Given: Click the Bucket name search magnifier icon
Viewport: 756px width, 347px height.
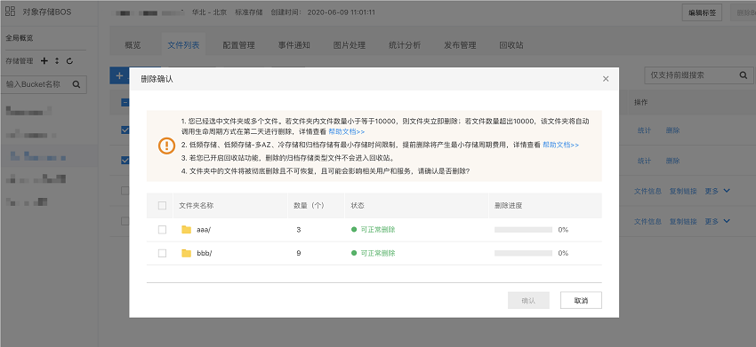Looking at the screenshot, I should click(x=76, y=84).
